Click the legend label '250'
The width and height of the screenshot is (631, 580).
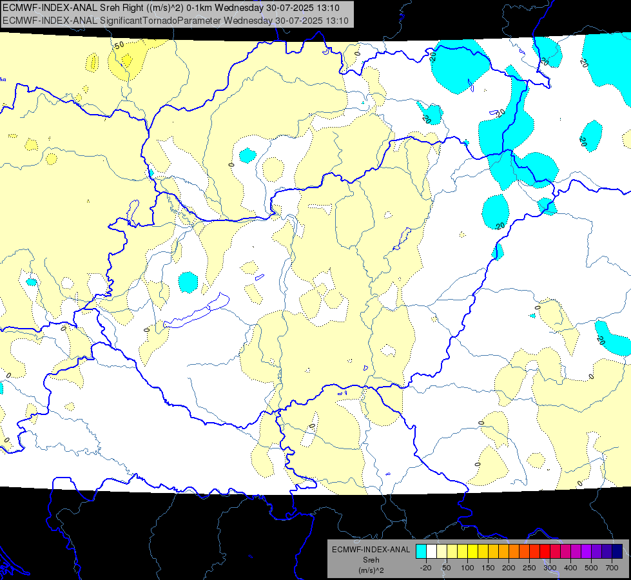529,568
